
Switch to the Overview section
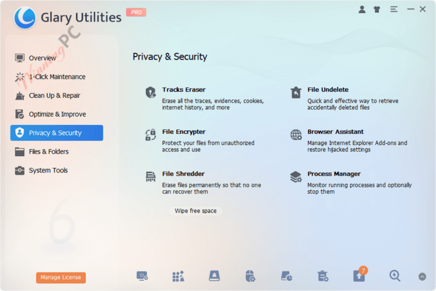pyautogui.click(x=42, y=58)
